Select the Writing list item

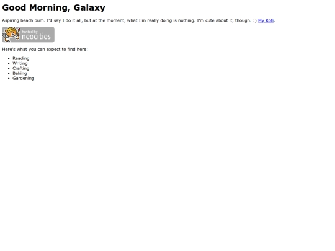tap(20, 63)
